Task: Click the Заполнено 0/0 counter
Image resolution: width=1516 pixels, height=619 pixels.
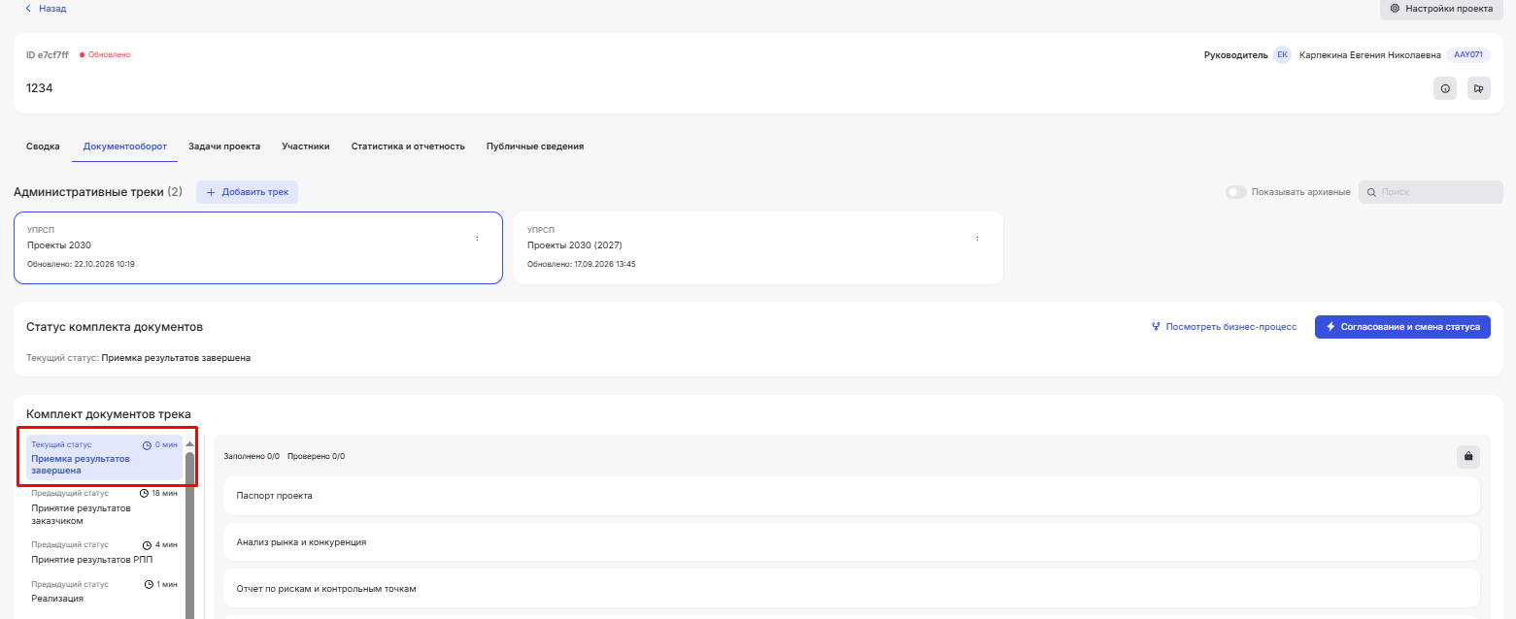Action: (x=252, y=456)
